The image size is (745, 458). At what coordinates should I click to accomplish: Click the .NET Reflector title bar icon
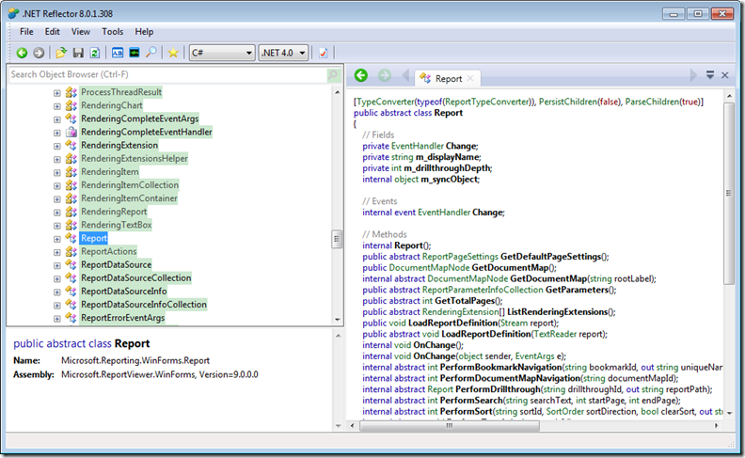click(14, 13)
